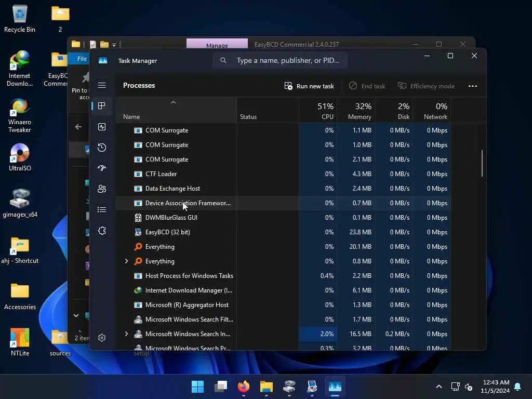Select the DWMBlurGlass GUI process

click(x=283, y=218)
